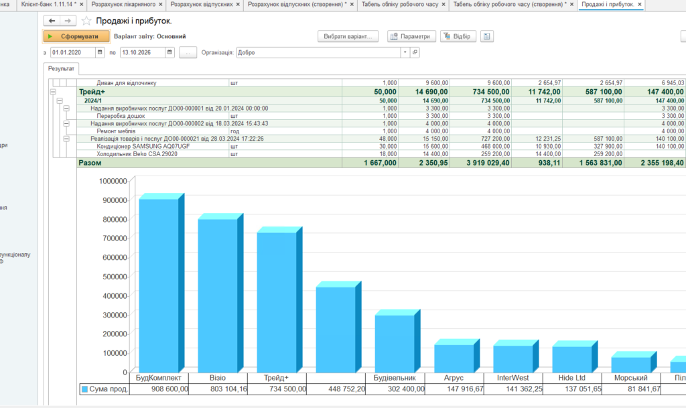686x408 pixels.
Task: Click the start date field 01.01.2020
Action: (x=73, y=52)
